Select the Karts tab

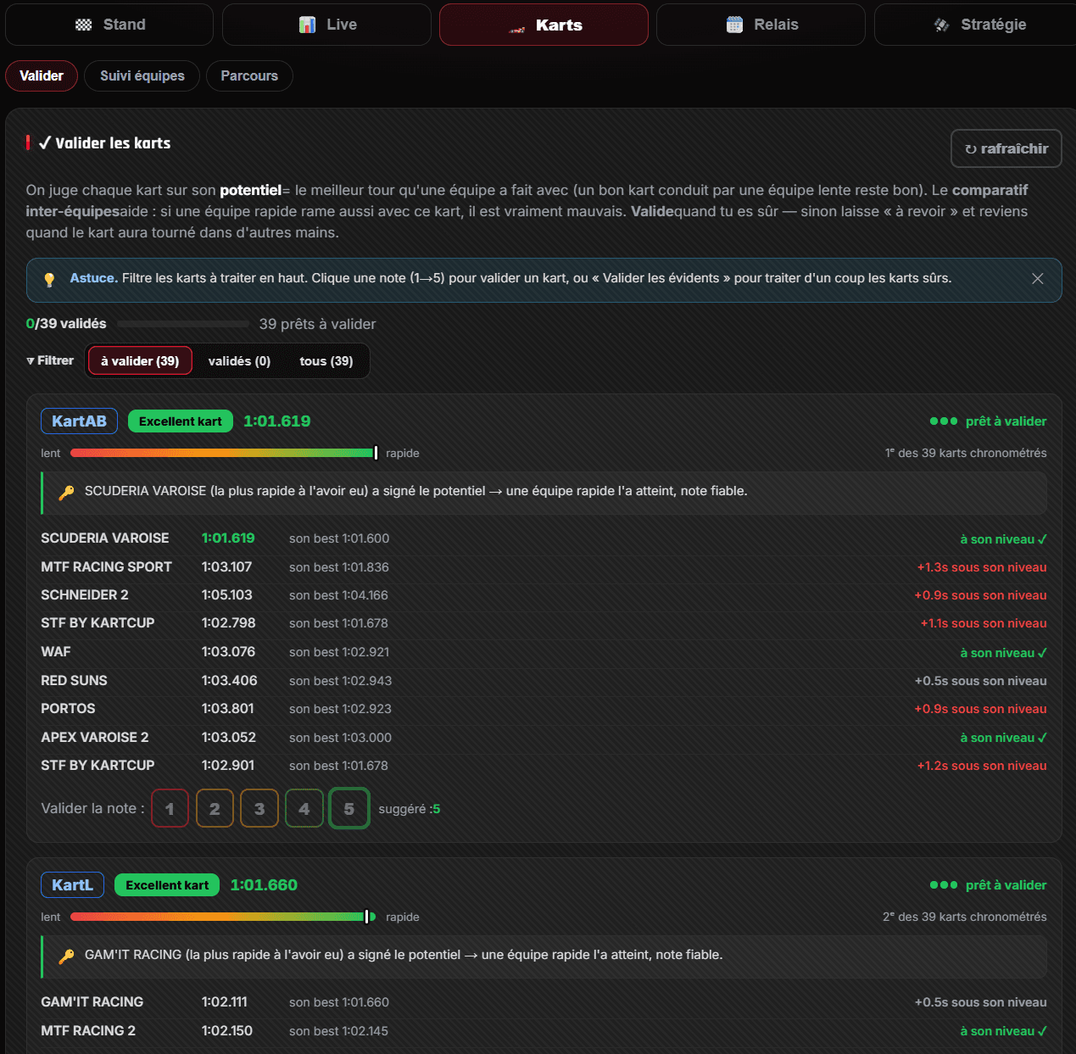544,25
